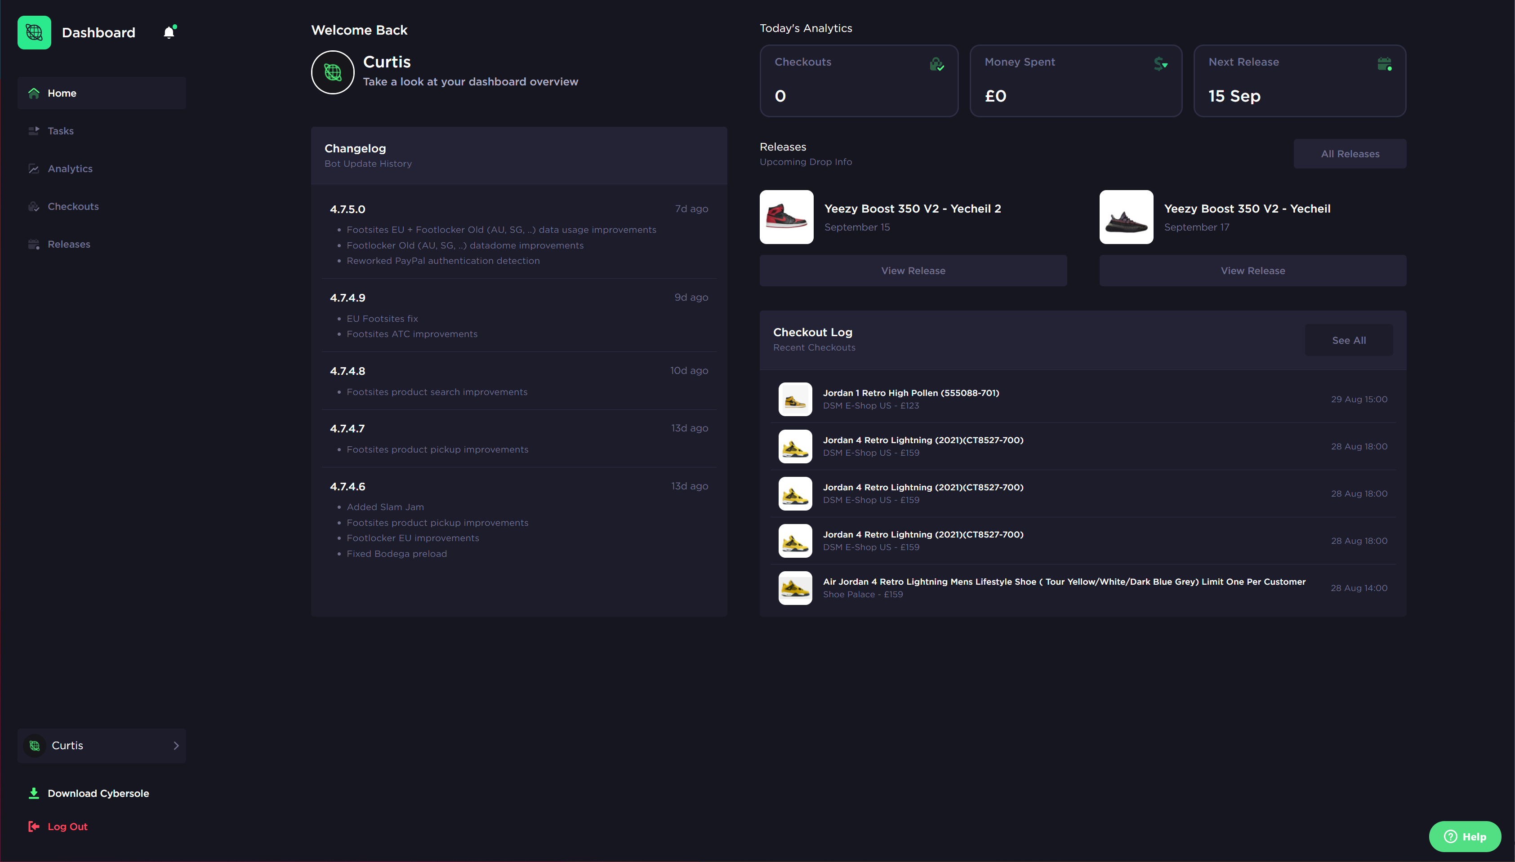Click September 17 release date
1515x862 pixels.
tap(1196, 227)
